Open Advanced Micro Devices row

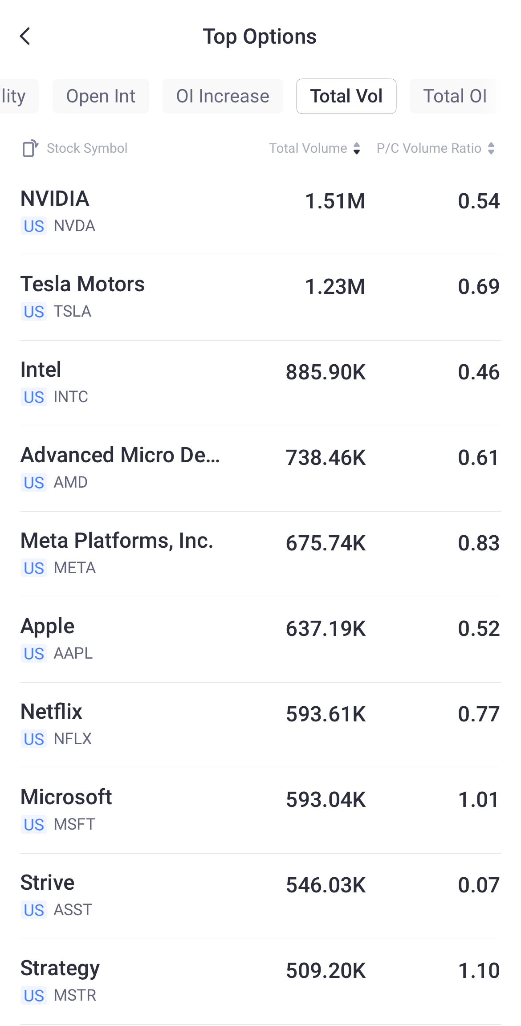[x=260, y=468]
